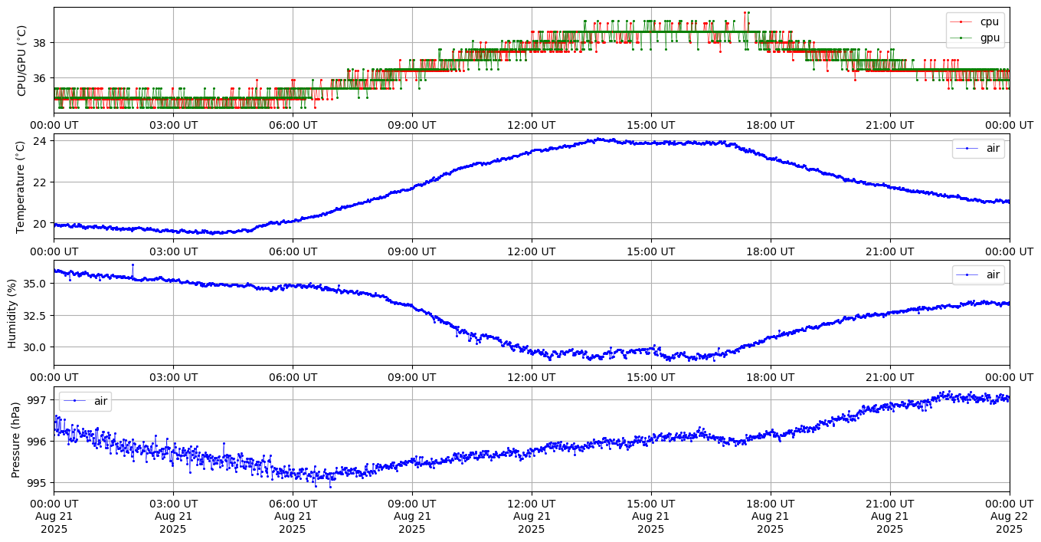Click the "gpu" legend entry
Viewport: 1041px width, 542px height.
pyautogui.click(x=974, y=38)
